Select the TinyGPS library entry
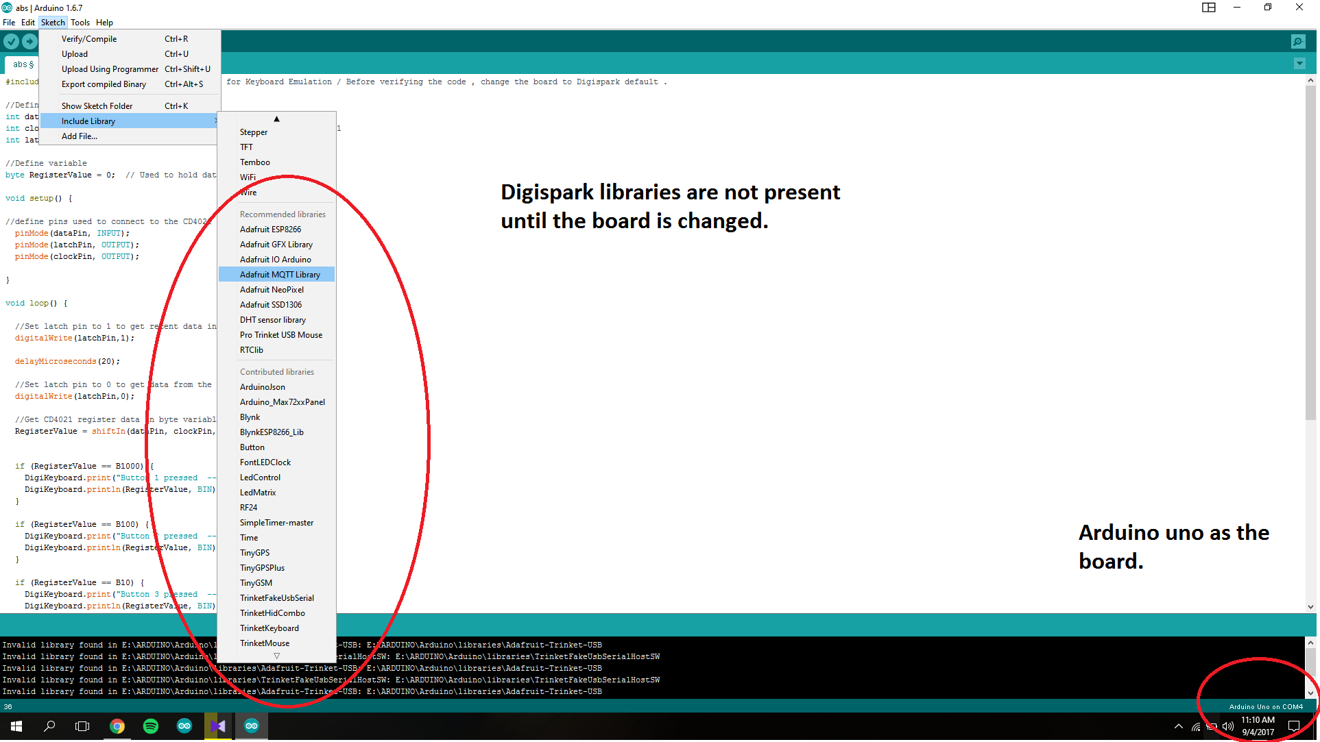 (x=254, y=553)
